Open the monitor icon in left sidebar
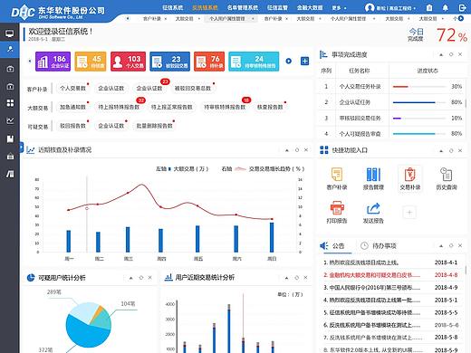The height and width of the screenshot is (353, 471). (x=10, y=33)
